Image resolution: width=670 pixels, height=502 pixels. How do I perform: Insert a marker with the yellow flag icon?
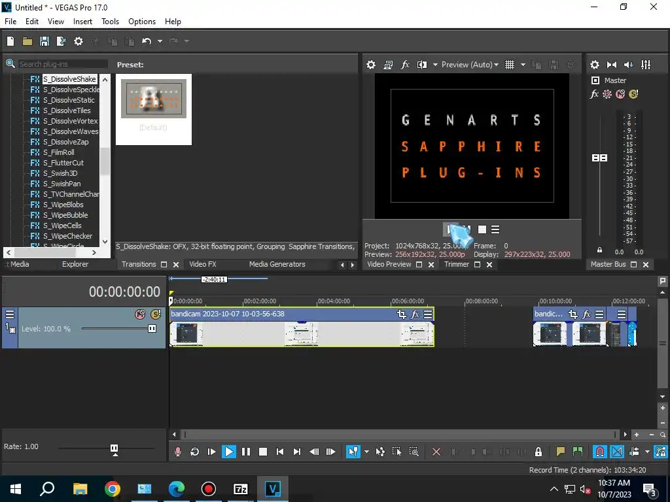point(560,452)
